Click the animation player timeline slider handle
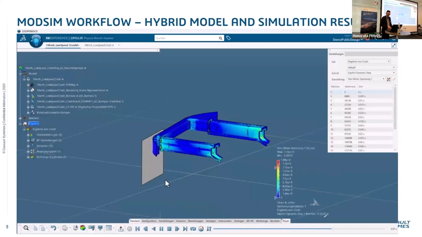Viewport: 422px width, 237px height. pyautogui.click(x=333, y=229)
